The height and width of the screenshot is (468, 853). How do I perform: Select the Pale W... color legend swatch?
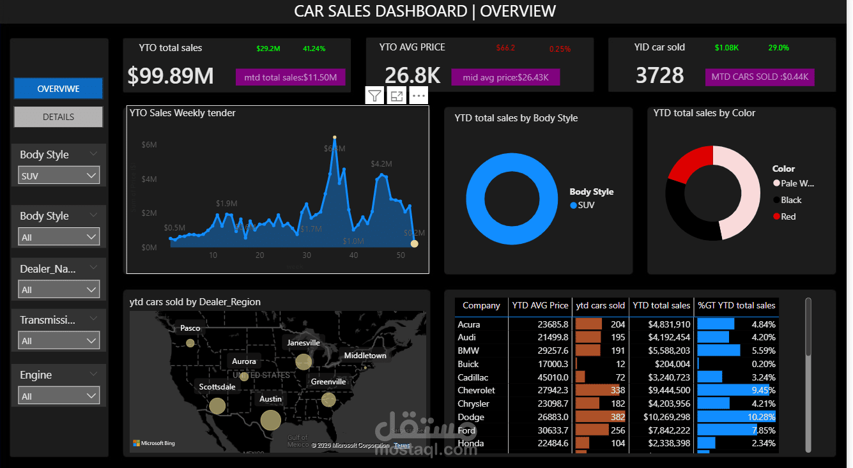pos(776,183)
